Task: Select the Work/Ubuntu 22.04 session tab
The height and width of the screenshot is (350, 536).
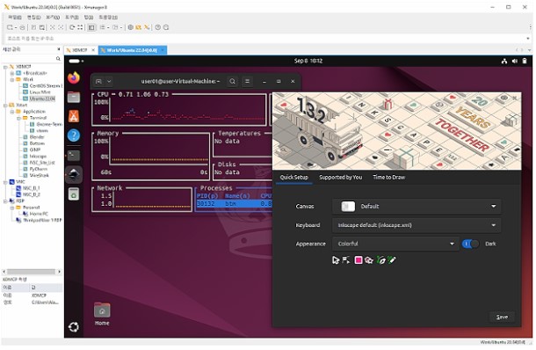Action: point(133,50)
